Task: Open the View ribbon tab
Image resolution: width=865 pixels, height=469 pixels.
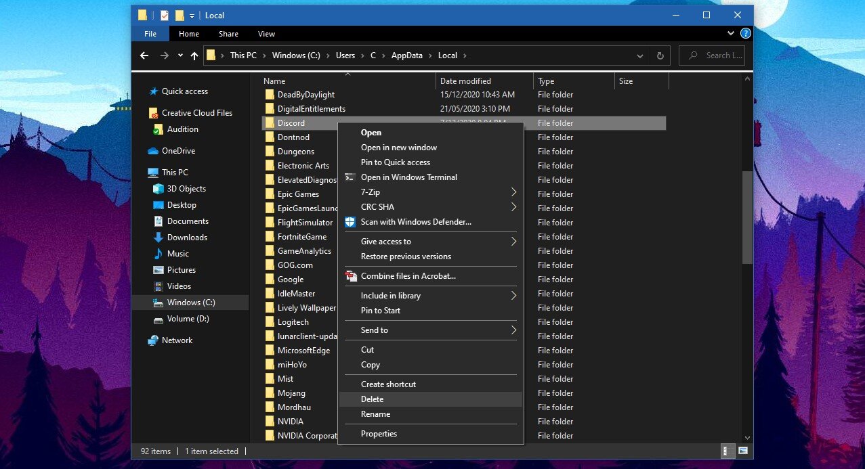Action: pos(266,34)
